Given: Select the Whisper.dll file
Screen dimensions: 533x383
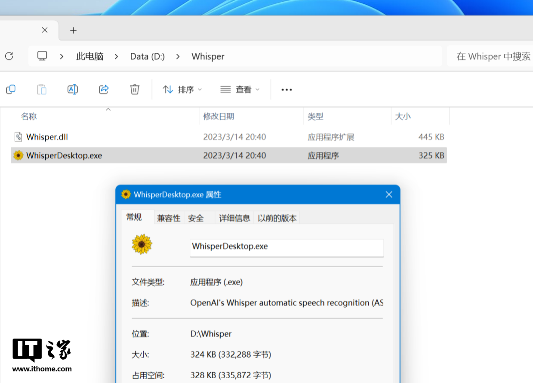Looking at the screenshot, I should [47, 137].
